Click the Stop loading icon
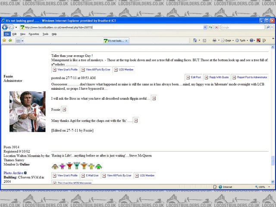Viewport: 276px width, 207px height. pos(216,27)
